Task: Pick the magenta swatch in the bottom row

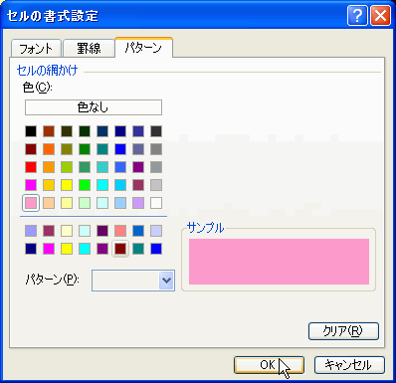Action: click(49, 249)
